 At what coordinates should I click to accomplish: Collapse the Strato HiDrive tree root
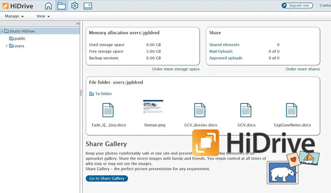pos(2,31)
